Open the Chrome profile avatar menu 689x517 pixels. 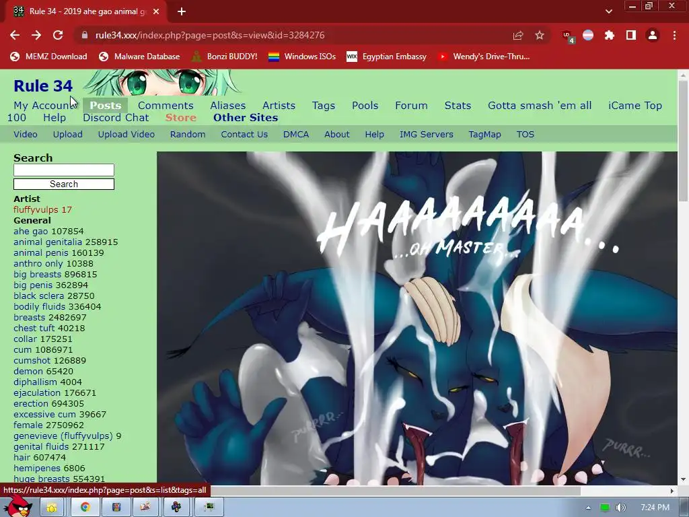[653, 35]
